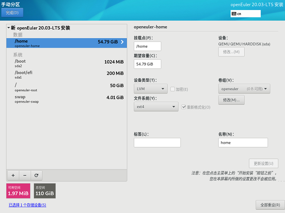Click the 4.01 GiB swap size value
Viewport: 285px width, 213px height.
pos(115,98)
